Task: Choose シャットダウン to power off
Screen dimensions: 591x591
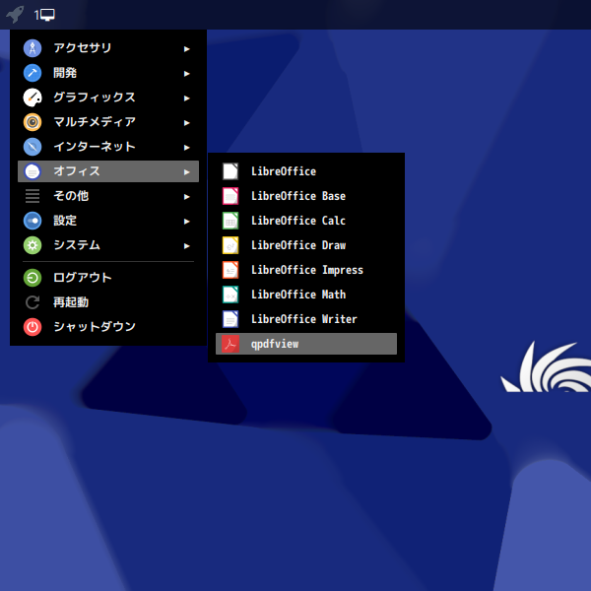Action: click(108, 327)
